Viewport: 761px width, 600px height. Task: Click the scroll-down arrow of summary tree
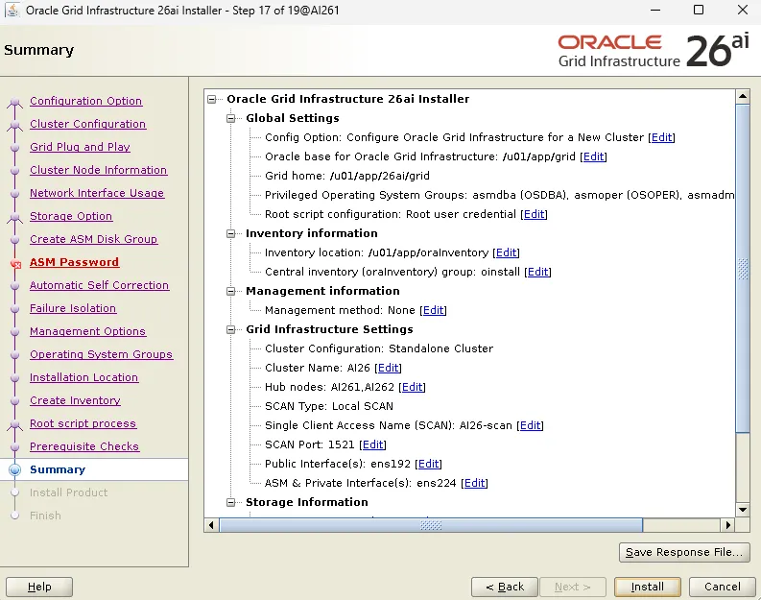[x=743, y=510]
